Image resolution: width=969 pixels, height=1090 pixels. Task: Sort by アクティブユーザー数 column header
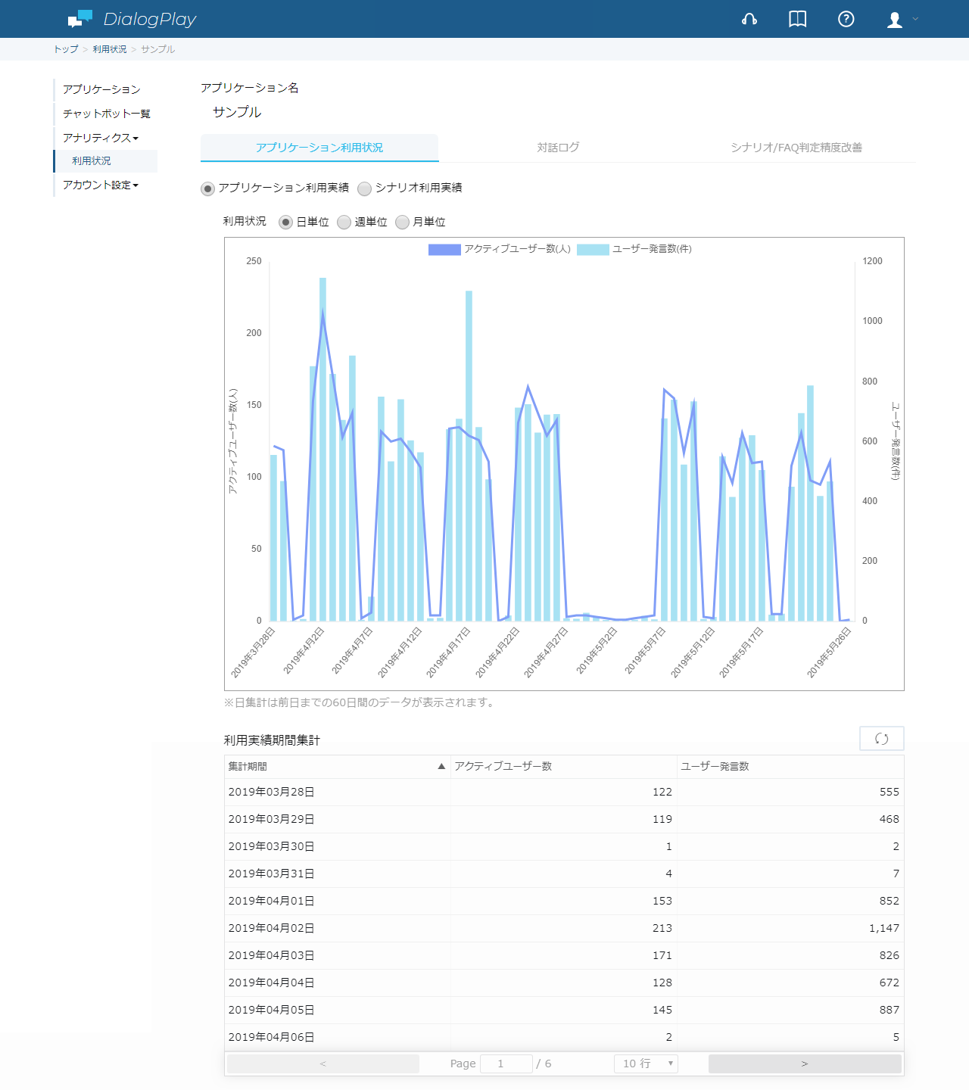click(563, 766)
